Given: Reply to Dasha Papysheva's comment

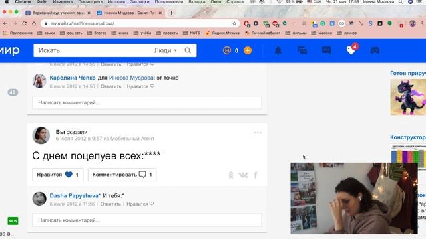Looking at the screenshot, I should click(x=110, y=204).
